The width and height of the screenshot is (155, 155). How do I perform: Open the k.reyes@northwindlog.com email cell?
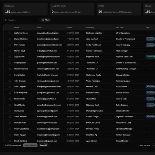[48, 33]
